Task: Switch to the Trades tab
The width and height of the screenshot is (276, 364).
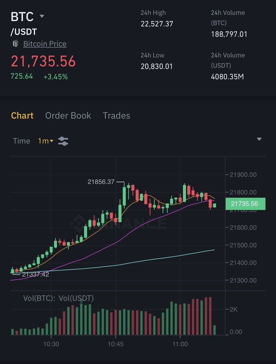Action: click(116, 116)
